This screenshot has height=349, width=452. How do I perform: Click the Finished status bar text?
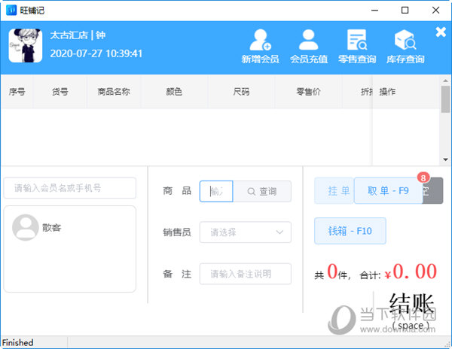click(x=17, y=343)
